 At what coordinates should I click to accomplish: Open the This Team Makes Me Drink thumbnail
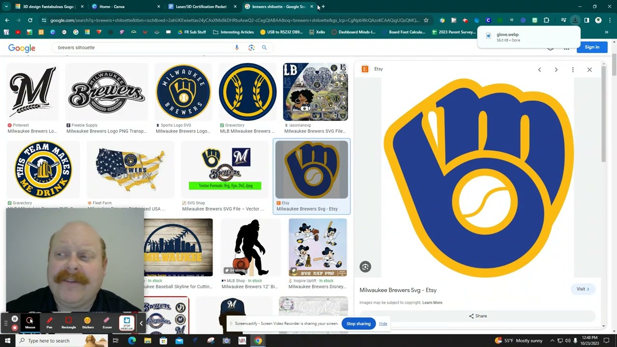tap(43, 170)
